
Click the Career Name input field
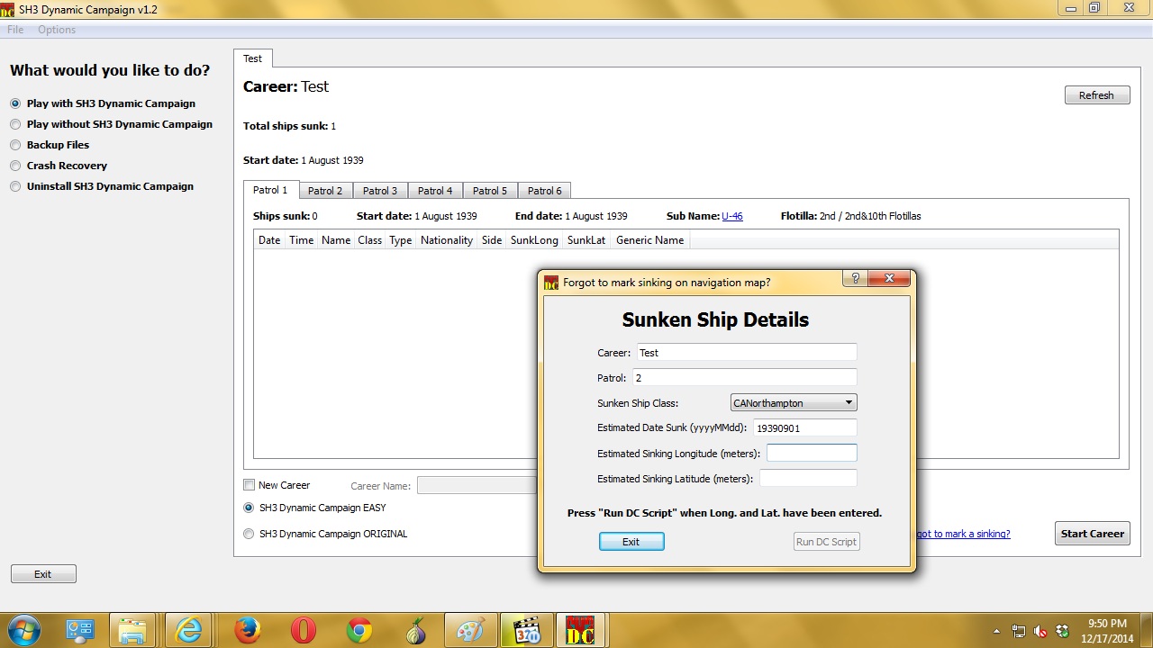click(x=477, y=485)
